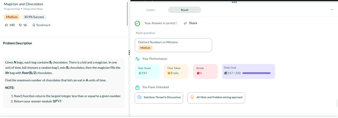Click the Programming category link
Image resolution: width=338 pixels, height=118 pixels.
(x=12, y=9)
